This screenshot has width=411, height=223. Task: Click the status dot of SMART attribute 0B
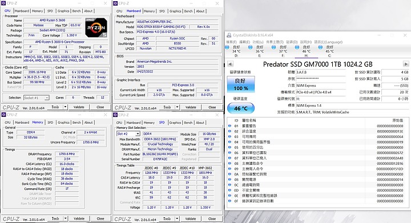tap(229, 179)
